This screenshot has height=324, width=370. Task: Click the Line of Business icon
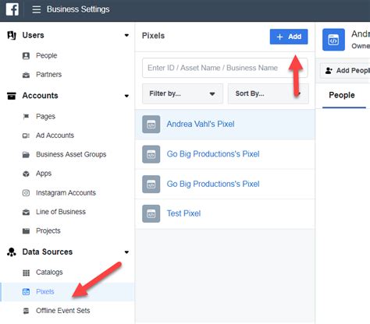26,212
